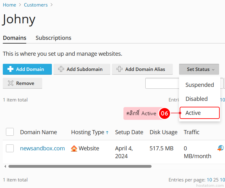Image resolution: width=225 pixels, height=188 pixels.
Task: Choose Disabled from the status menu
Action: point(196,99)
